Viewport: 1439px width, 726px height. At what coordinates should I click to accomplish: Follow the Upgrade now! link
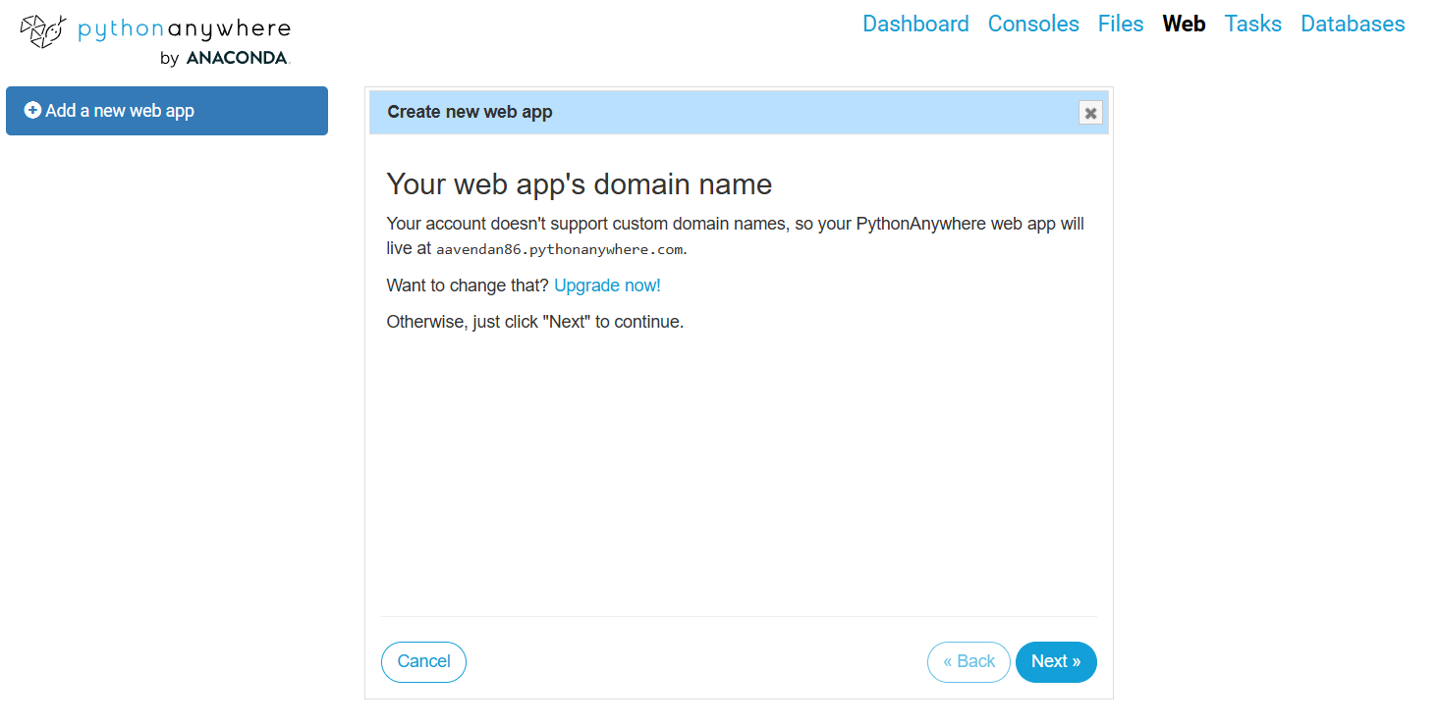point(607,285)
